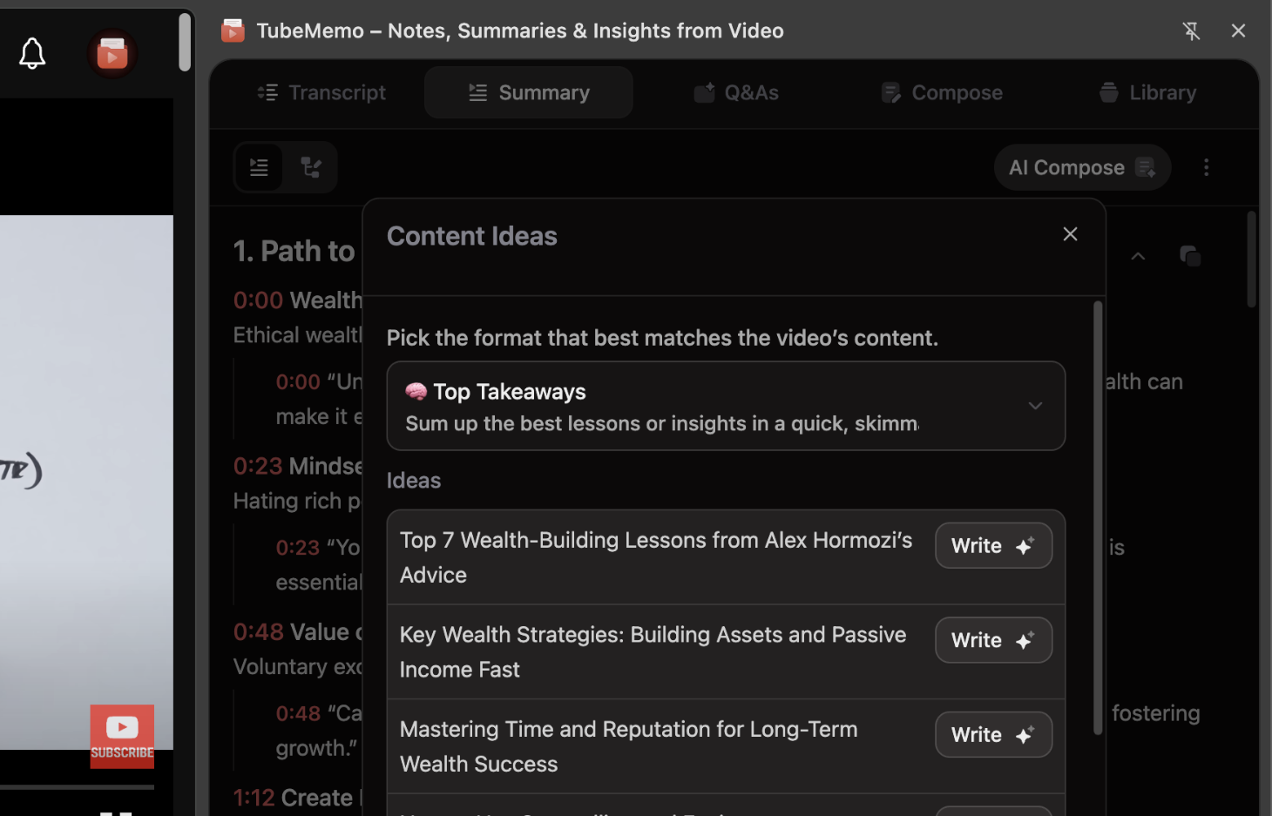Switch to the list outline view
1272x816 pixels.
click(259, 167)
